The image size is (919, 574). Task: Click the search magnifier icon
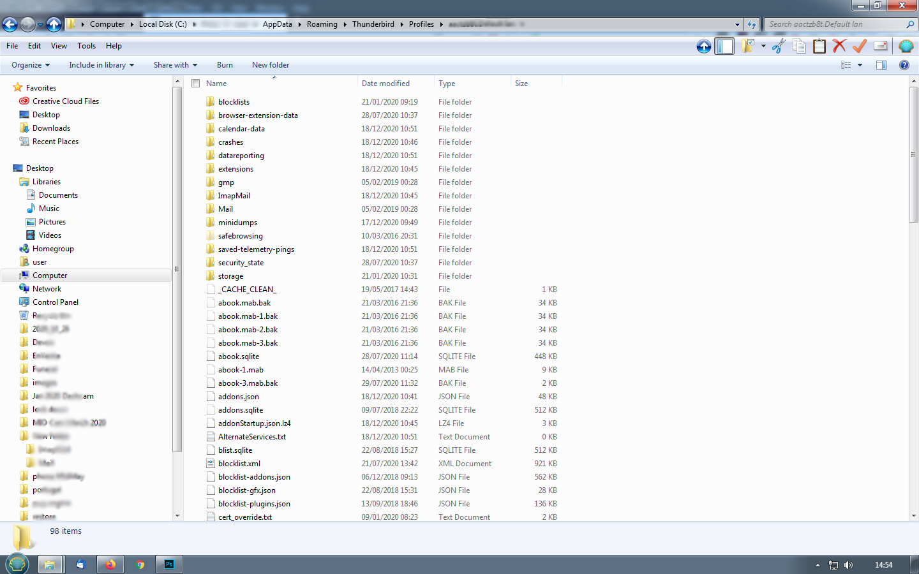click(910, 24)
